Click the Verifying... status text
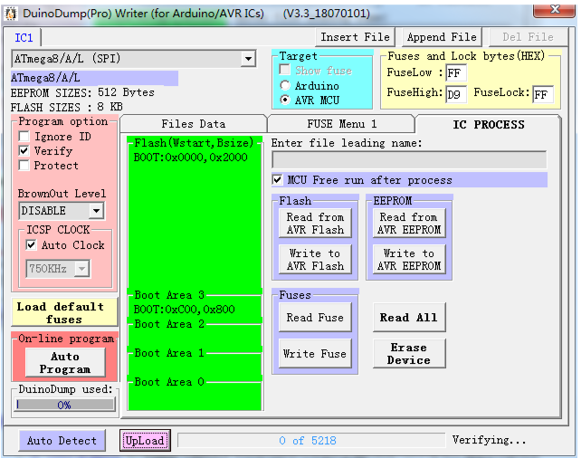 tap(489, 440)
